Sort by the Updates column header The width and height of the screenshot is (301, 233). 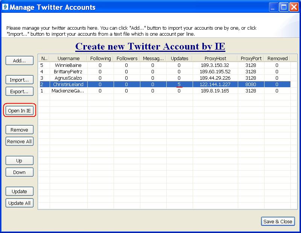(179, 58)
